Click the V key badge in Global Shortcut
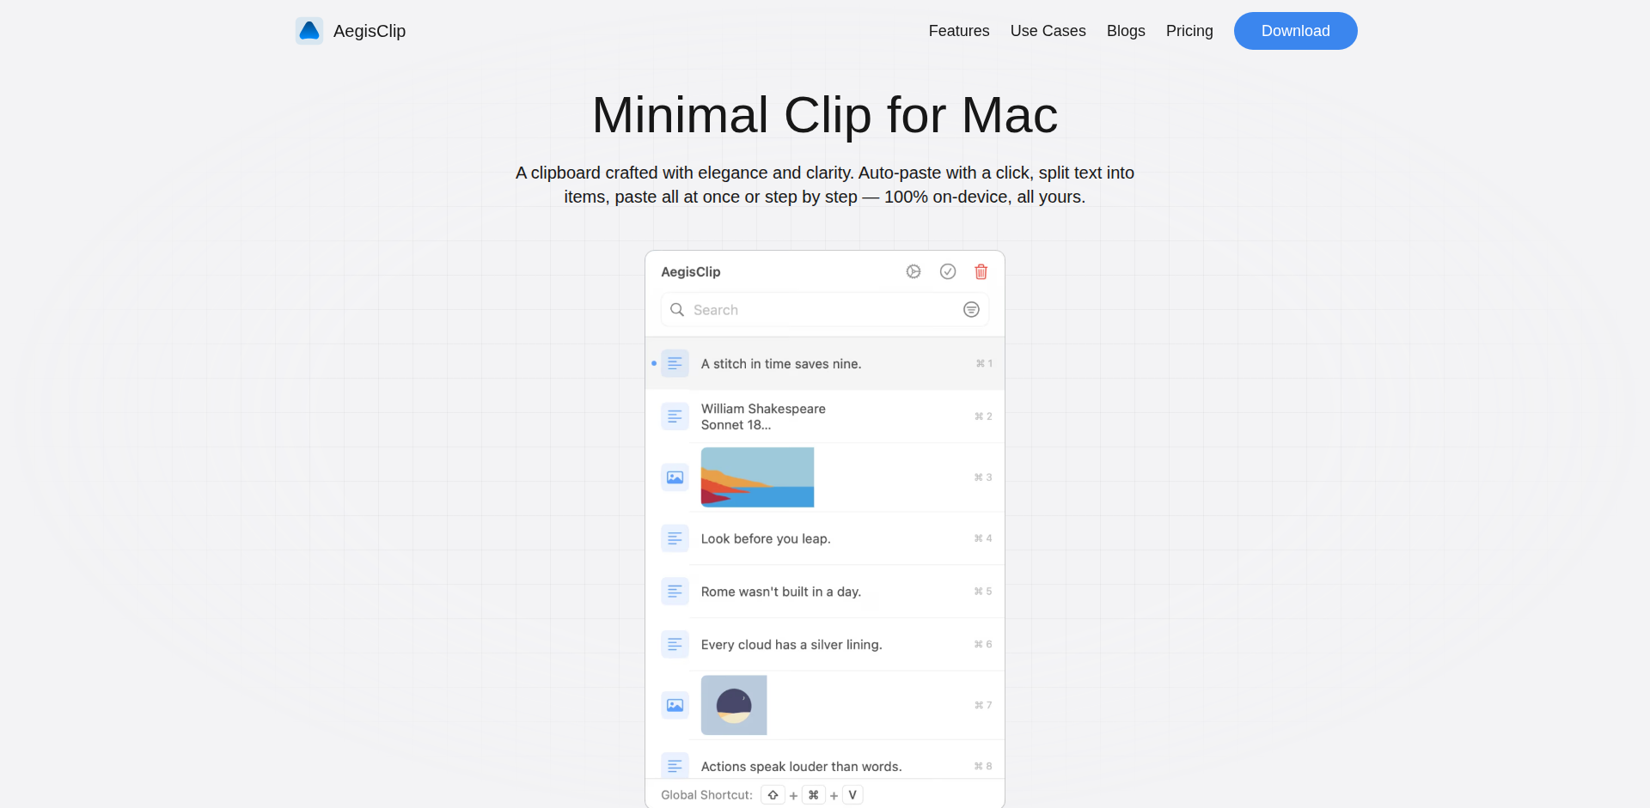The height and width of the screenshot is (808, 1650). point(852,795)
